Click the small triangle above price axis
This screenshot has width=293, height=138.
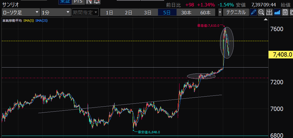point(266,20)
